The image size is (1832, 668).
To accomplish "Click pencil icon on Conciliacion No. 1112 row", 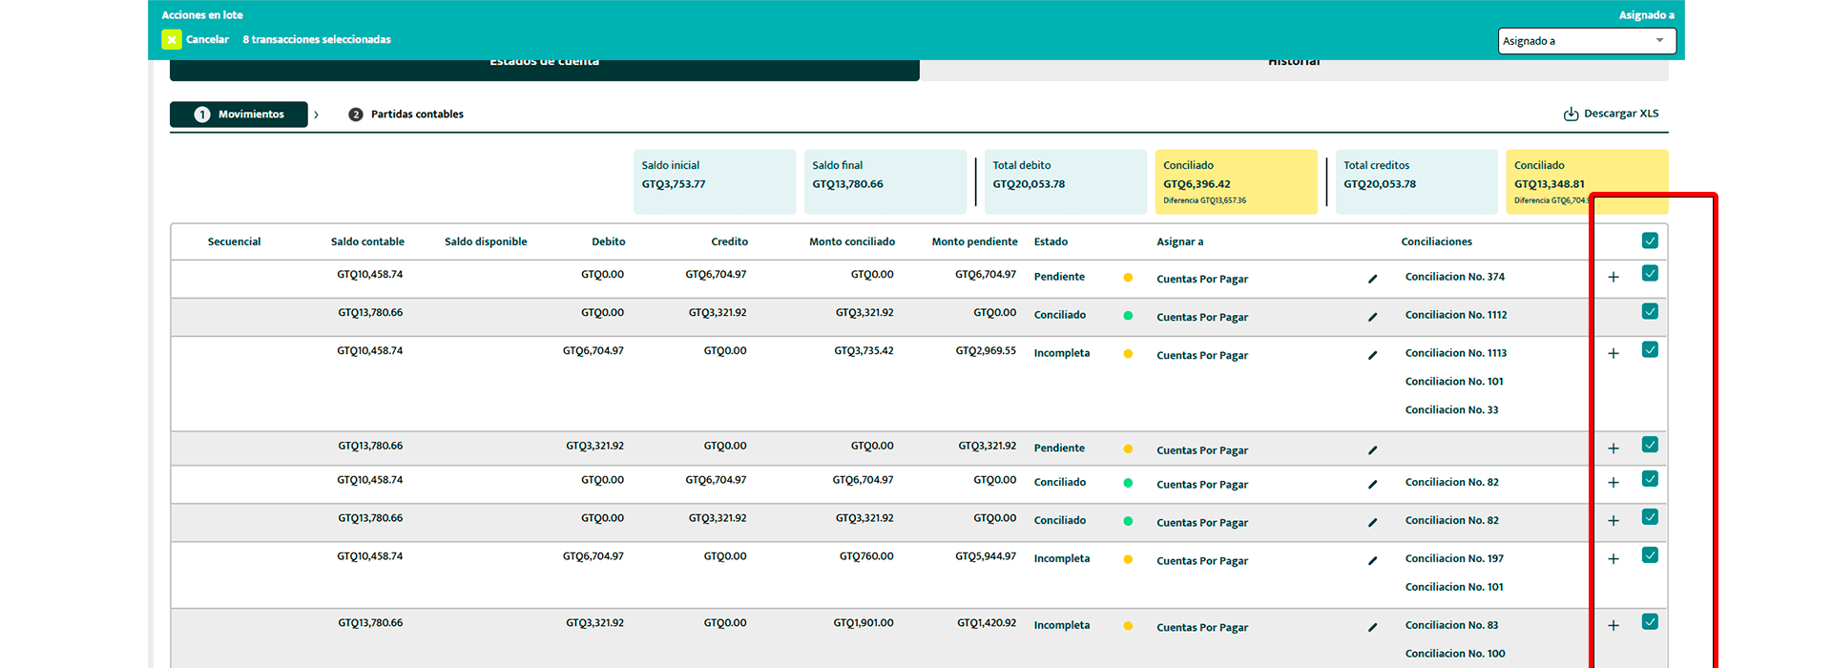I will pyautogui.click(x=1372, y=317).
